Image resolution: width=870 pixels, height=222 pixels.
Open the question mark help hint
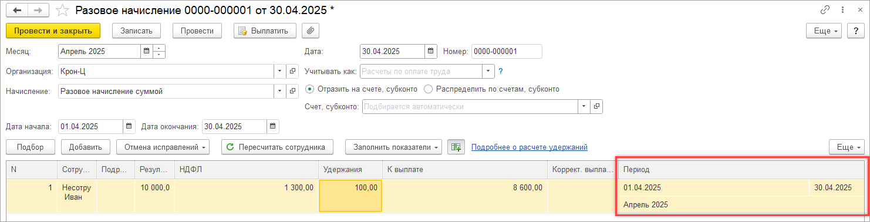point(501,72)
